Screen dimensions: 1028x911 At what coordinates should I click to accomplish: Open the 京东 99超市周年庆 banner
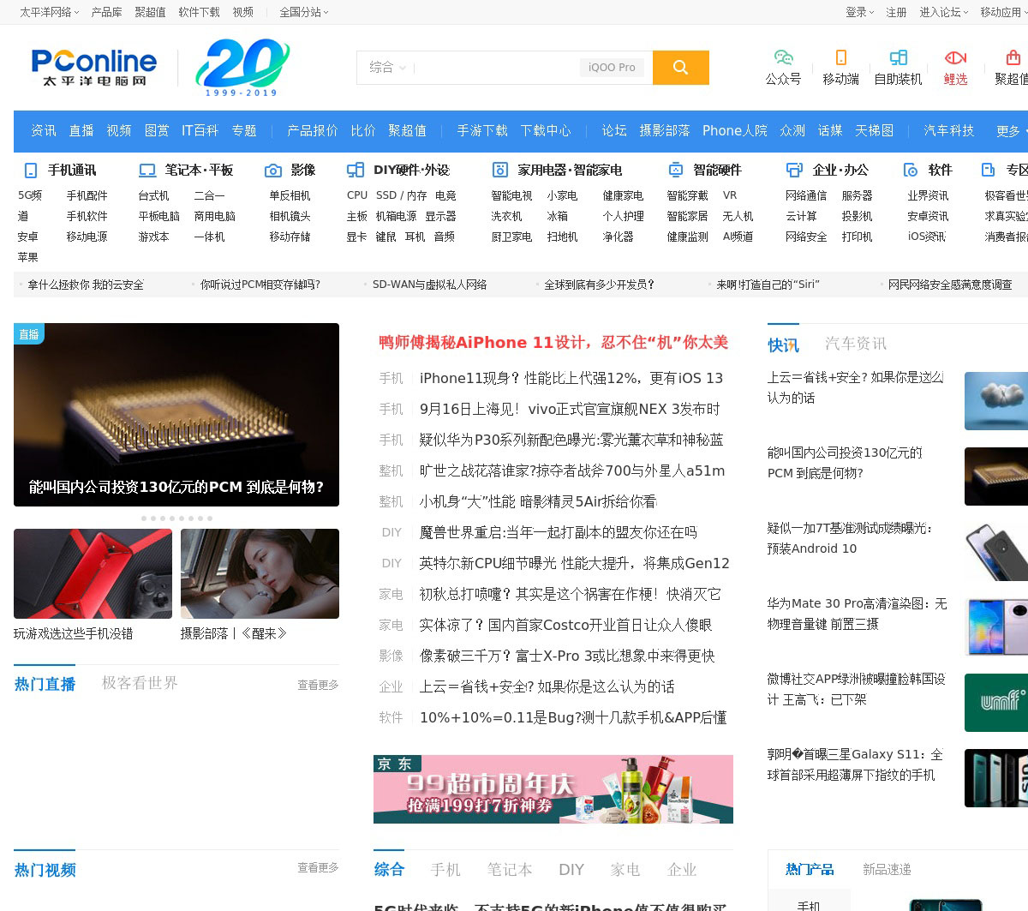[x=553, y=788]
